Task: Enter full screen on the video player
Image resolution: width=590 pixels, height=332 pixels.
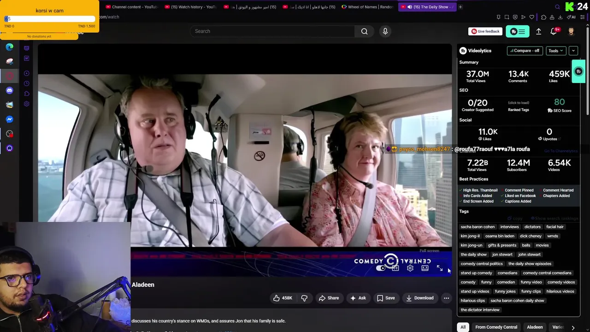Action: point(440,268)
